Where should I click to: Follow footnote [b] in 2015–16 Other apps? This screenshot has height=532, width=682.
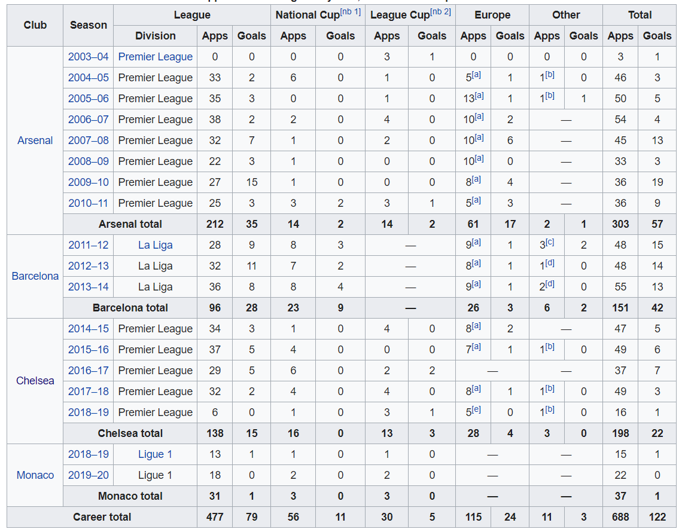[x=550, y=347]
